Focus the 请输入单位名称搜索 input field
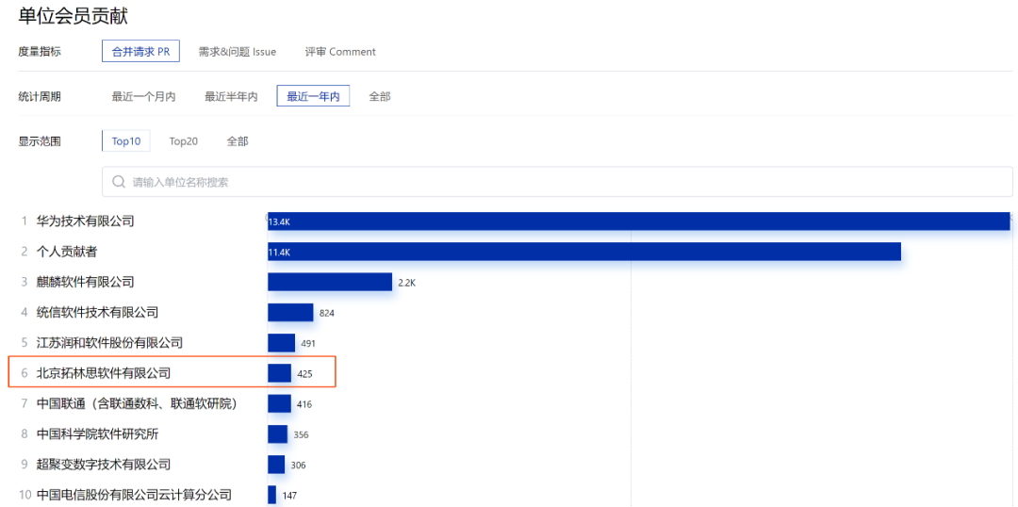Screen dimensions: 1018x507 (557, 182)
